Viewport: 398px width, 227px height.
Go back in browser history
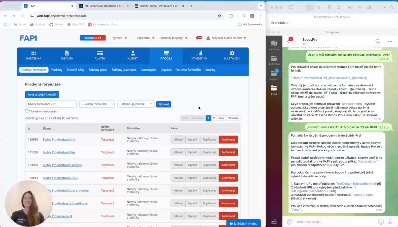[5, 16]
